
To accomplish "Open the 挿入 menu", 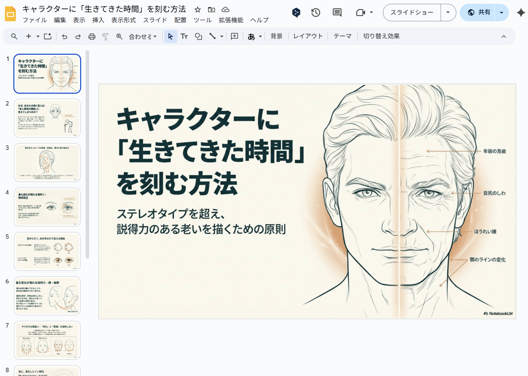I will click(98, 20).
